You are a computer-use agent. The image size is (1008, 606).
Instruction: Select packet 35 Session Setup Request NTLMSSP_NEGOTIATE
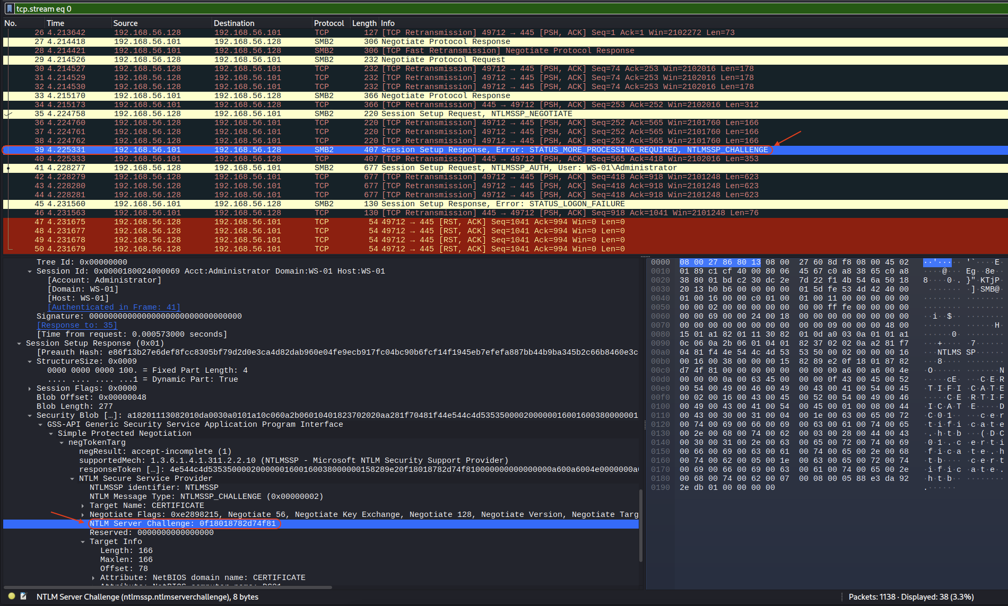click(505, 113)
